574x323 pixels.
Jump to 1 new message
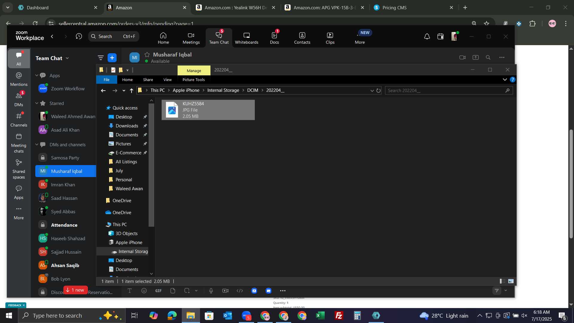click(x=75, y=290)
